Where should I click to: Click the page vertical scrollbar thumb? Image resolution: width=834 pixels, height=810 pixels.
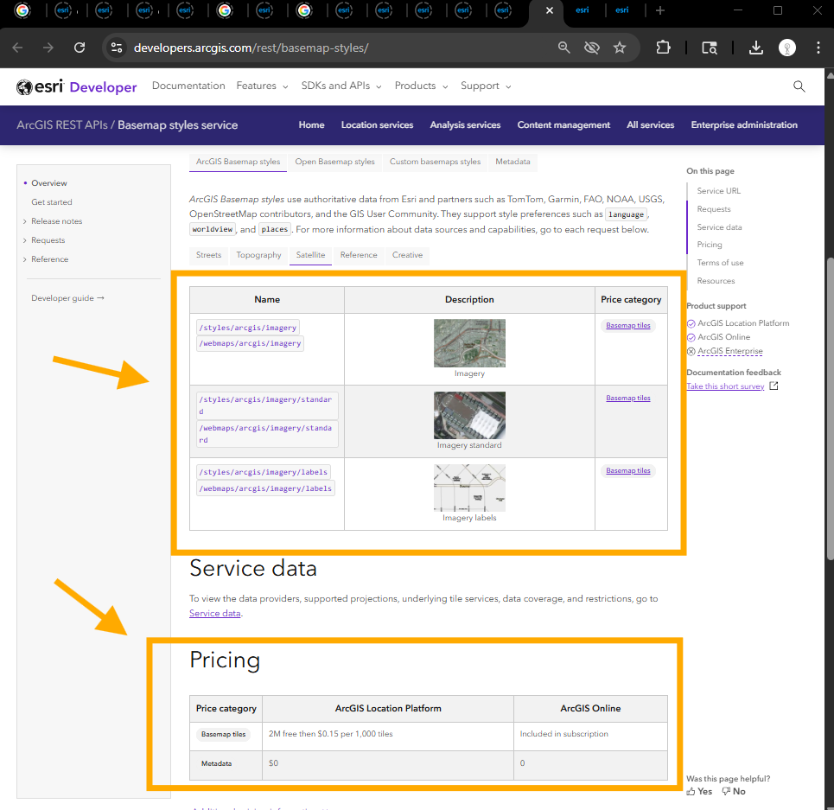[x=830, y=408]
